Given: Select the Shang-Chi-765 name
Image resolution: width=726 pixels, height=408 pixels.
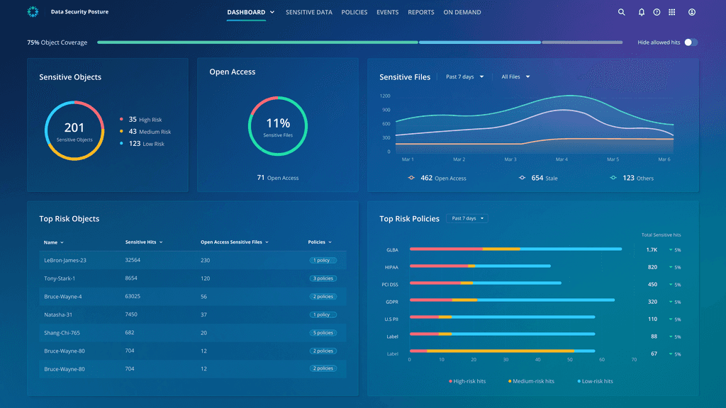Looking at the screenshot, I should pos(62,333).
